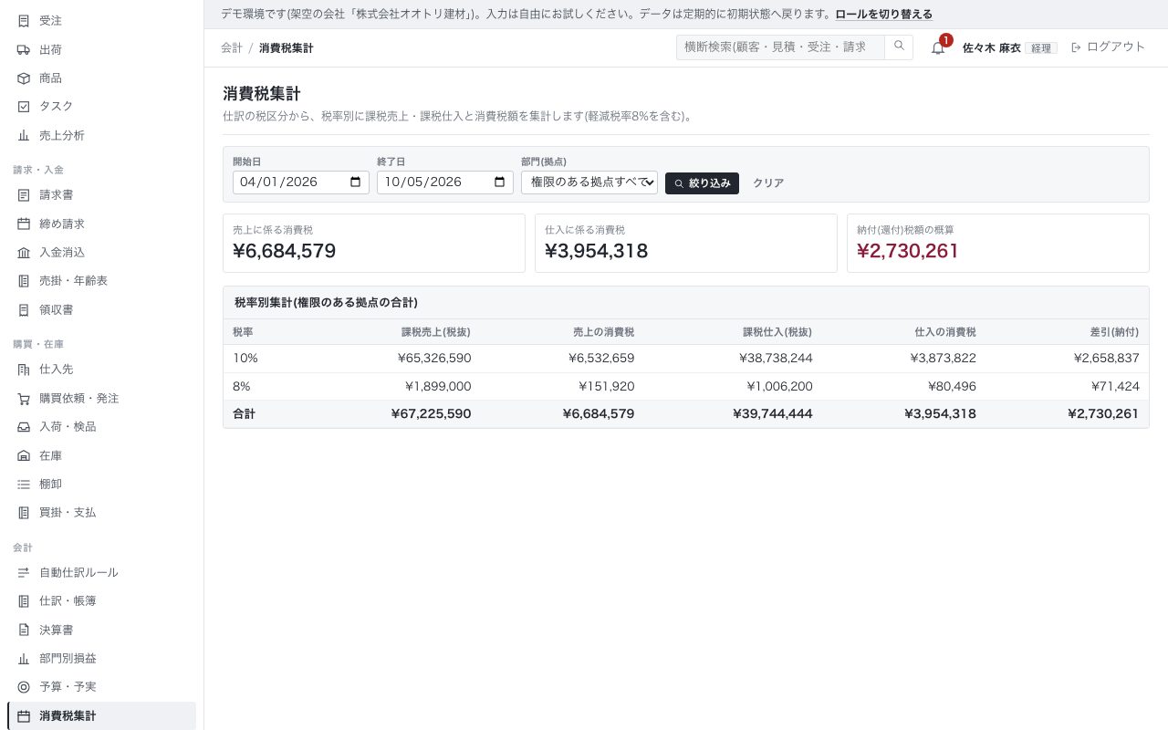Screen dimensions: 1168x730
Task: Click the クリア button
Action: [768, 182]
